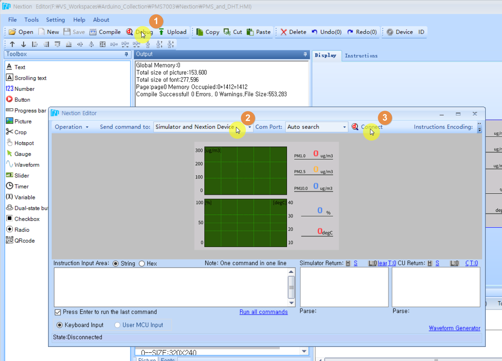
Task: Click the bring-to-top up arrow icon
Action: (x=12, y=44)
